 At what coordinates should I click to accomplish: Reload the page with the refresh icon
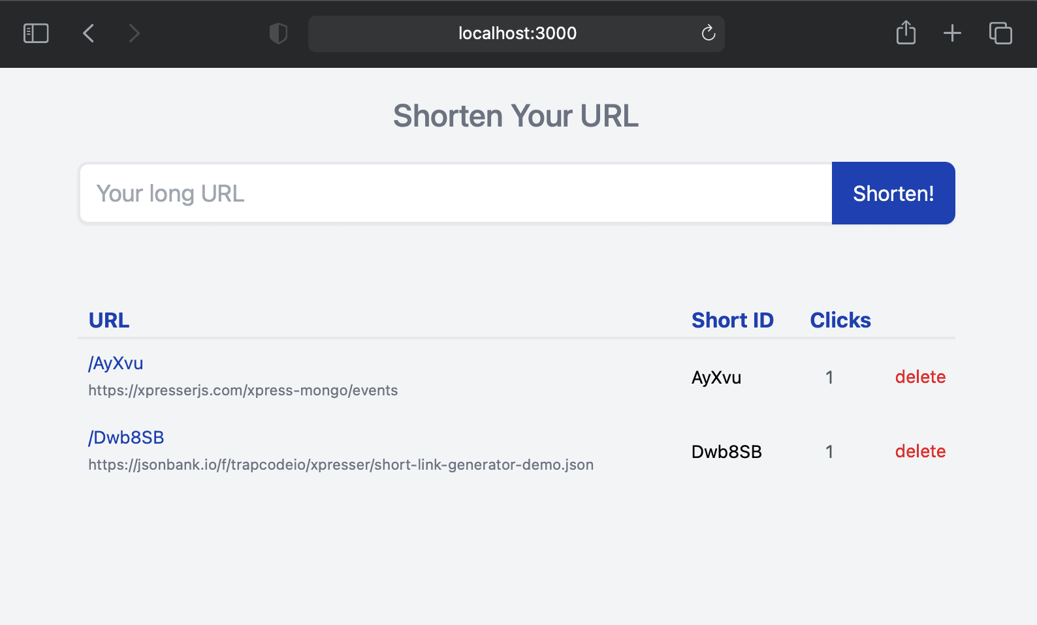click(708, 33)
